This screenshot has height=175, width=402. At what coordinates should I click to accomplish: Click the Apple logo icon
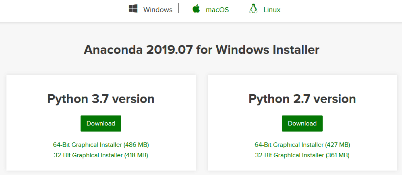(196, 9)
